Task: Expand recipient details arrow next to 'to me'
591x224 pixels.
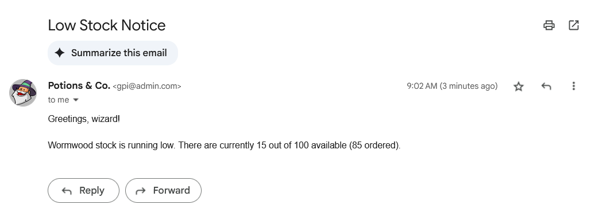Action: click(76, 100)
